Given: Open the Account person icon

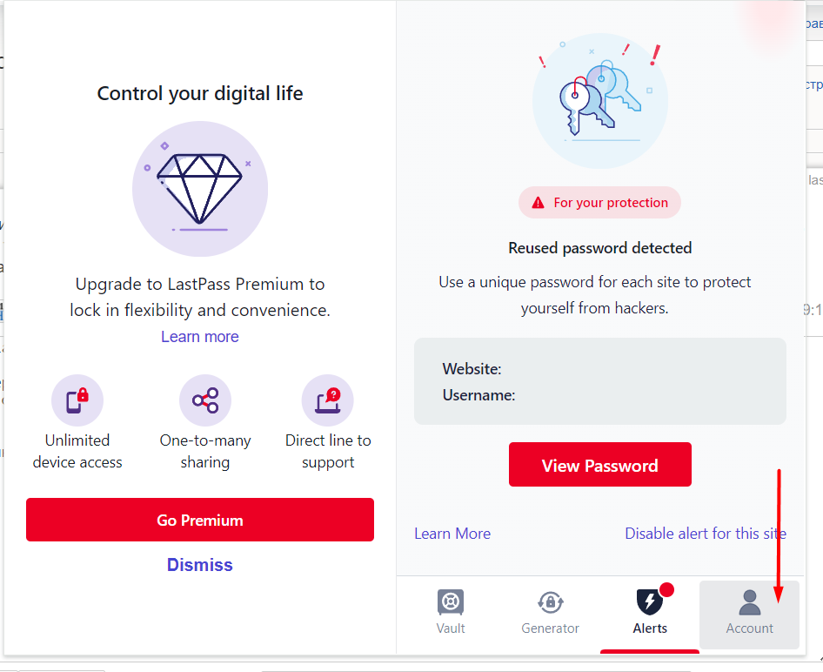Looking at the screenshot, I should [x=749, y=602].
